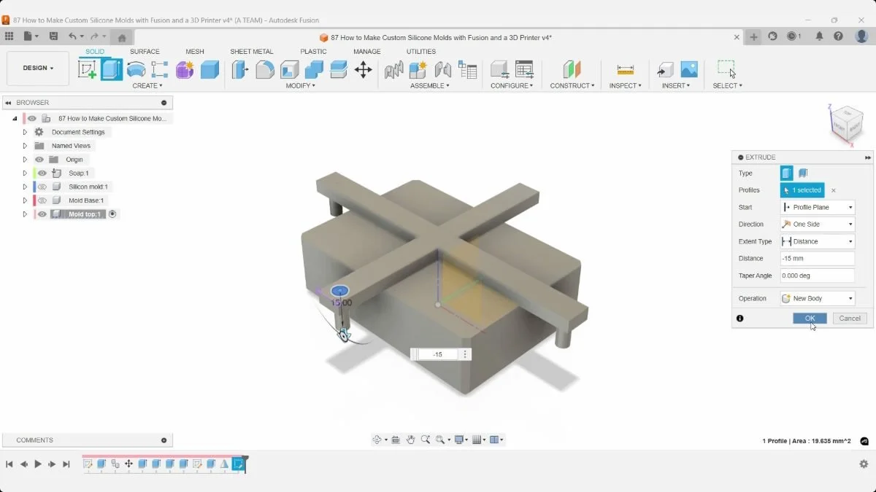Open the Extent Type dropdown set to Distance
This screenshot has height=492, width=876.
(817, 241)
